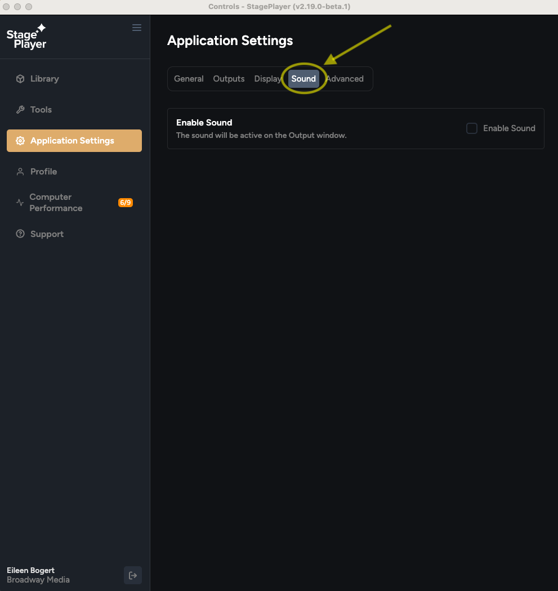Open Application Settings in the sidebar
The height and width of the screenshot is (591, 558).
tap(74, 141)
